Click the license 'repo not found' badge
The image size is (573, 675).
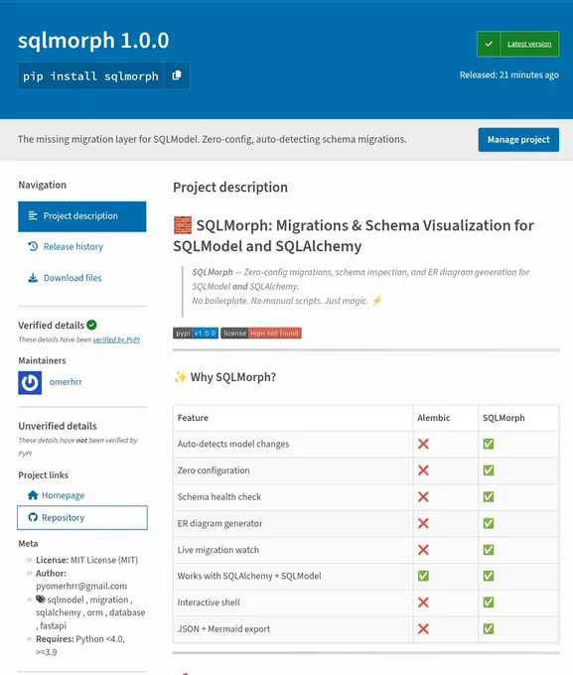(261, 334)
